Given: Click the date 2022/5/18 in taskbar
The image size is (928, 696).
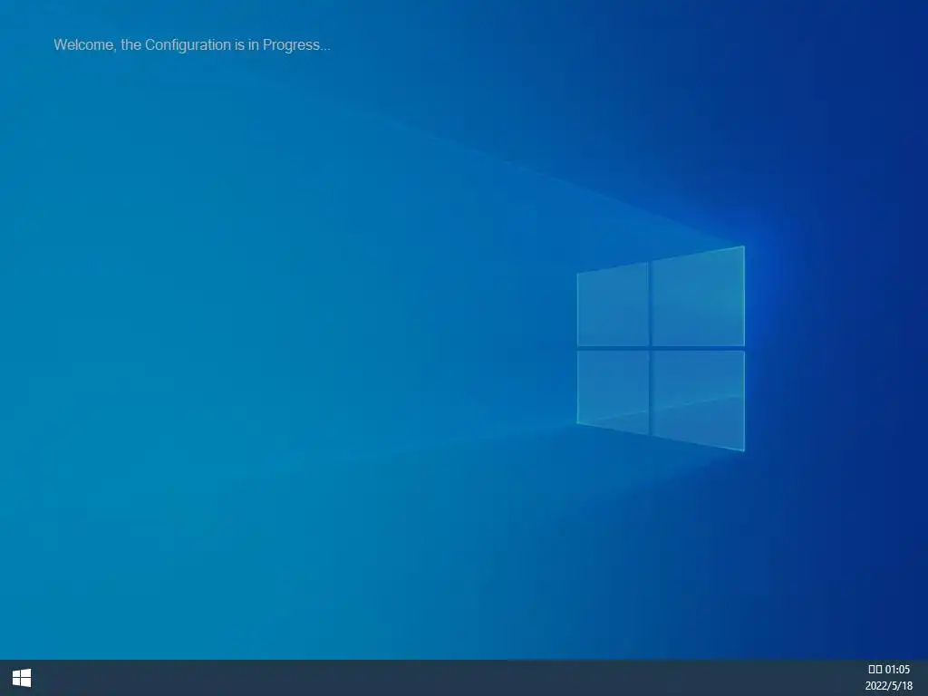Looking at the screenshot, I should point(888,686).
